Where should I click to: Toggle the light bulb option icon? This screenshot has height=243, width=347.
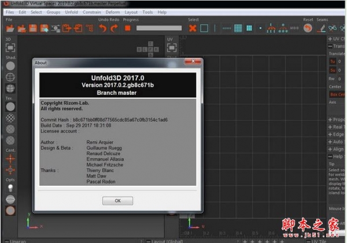10,188
